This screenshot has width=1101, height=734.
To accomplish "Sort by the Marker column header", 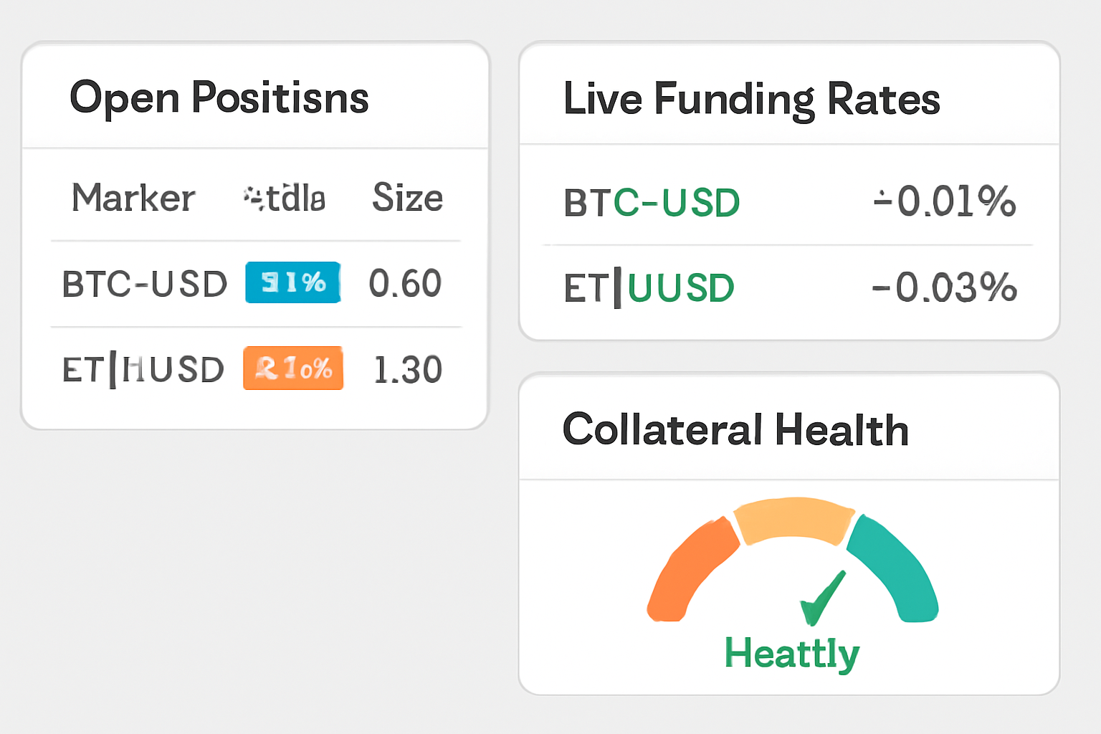I will 133,198.
